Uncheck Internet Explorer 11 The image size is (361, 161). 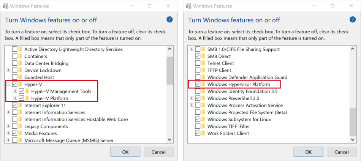(14, 105)
